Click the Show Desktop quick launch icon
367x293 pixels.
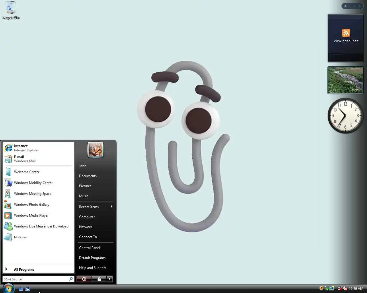pyautogui.click(x=21, y=289)
